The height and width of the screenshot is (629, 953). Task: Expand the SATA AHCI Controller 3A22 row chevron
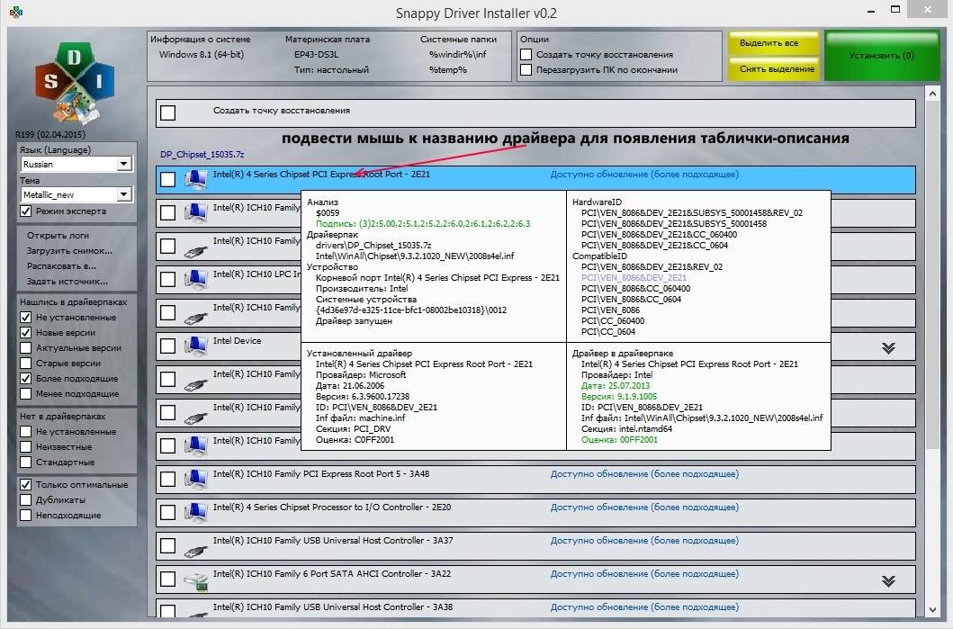pyautogui.click(x=888, y=581)
